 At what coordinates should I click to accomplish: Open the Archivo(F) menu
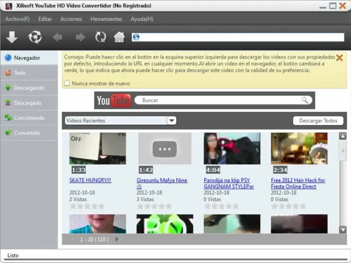point(17,19)
